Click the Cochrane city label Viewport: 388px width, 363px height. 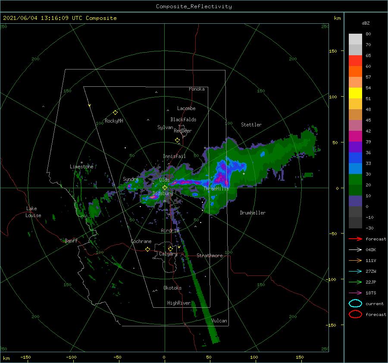141,241
